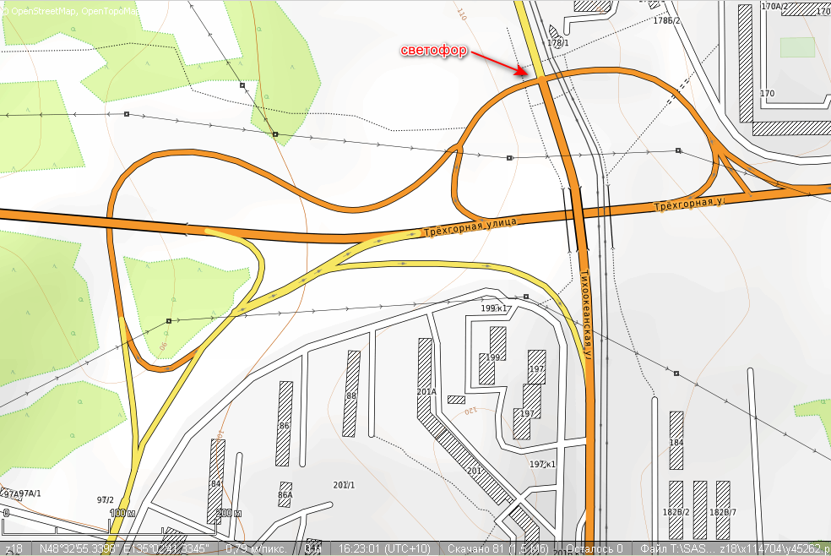Click the 200 м scale bar label
831x556 pixels.
[x=229, y=513]
